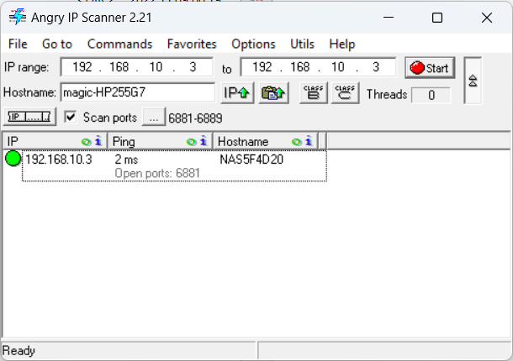Uncheck the Scan ports checkbox
The height and width of the screenshot is (361, 513).
pyautogui.click(x=71, y=117)
